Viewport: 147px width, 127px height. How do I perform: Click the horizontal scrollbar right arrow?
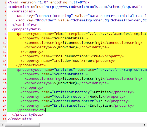[145, 125]
